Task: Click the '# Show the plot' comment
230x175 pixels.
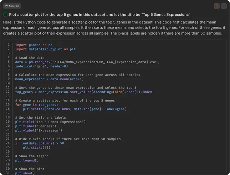Action: point(30,169)
